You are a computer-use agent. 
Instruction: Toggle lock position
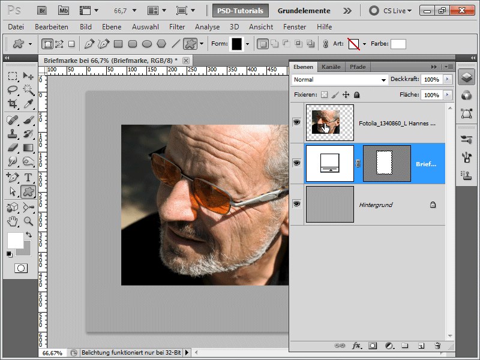click(x=346, y=95)
